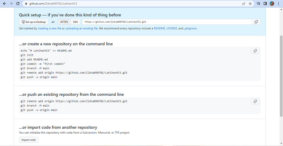
Task: Follow the README link
Action: [159, 28]
